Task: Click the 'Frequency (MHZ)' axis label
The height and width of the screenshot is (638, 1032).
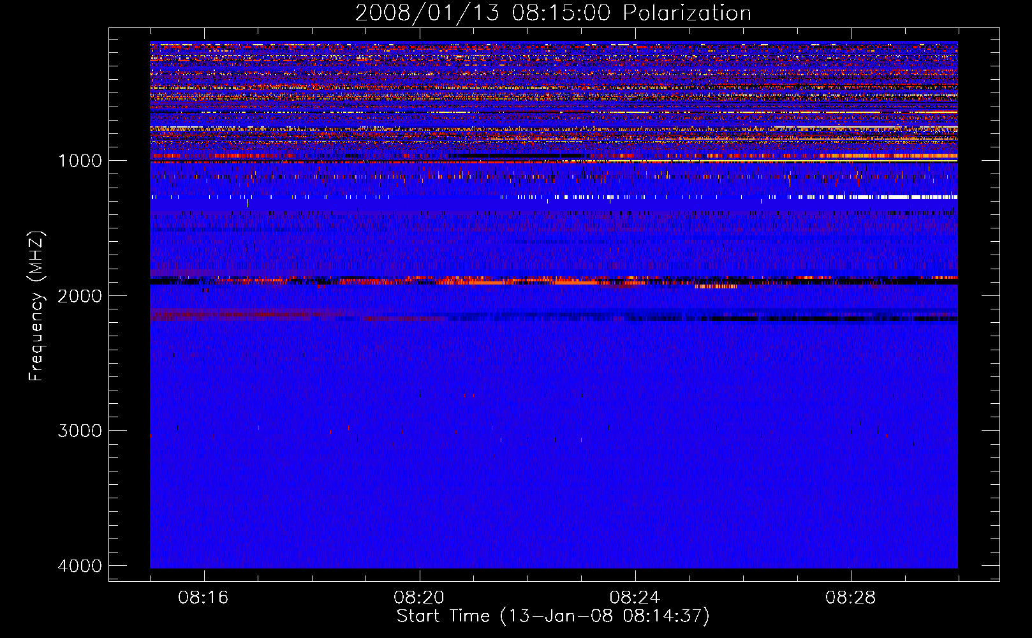Action: [36, 306]
